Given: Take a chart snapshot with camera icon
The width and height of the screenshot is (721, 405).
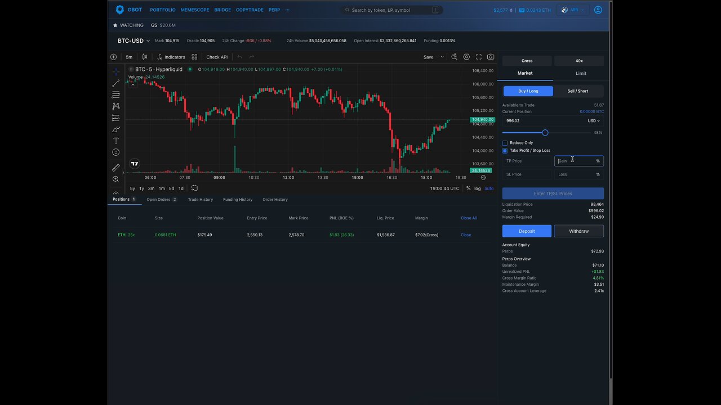Looking at the screenshot, I should (x=491, y=57).
